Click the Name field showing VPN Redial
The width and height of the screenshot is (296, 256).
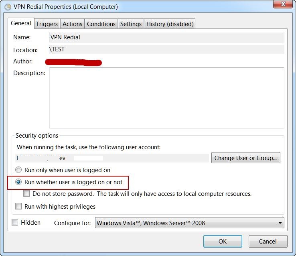pyautogui.click(x=166, y=37)
